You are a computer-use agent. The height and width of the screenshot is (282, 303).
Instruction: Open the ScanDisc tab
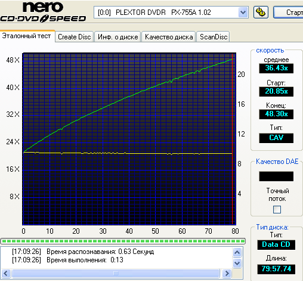pos(214,37)
